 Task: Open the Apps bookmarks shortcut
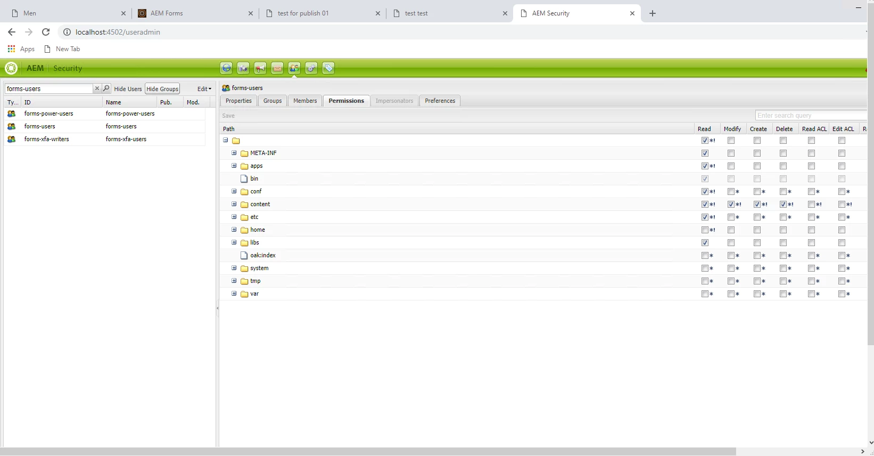coord(21,49)
